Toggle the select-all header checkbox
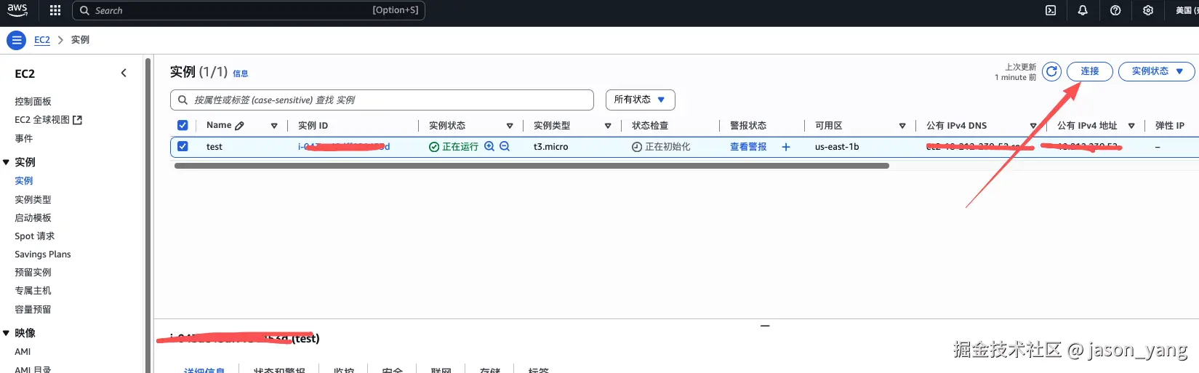The height and width of the screenshot is (373, 1199). coord(183,125)
